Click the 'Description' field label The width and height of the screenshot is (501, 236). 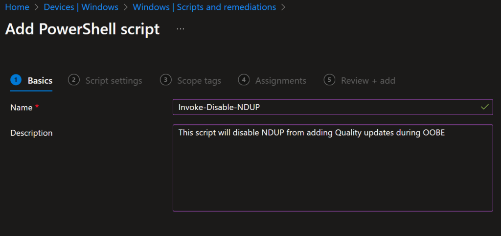tap(31, 133)
